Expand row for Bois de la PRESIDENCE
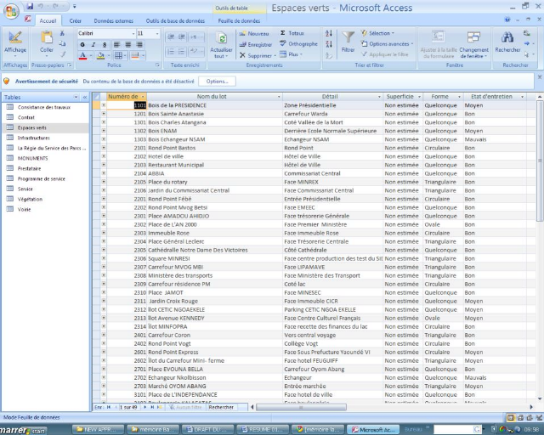544x435 pixels. 104,105
